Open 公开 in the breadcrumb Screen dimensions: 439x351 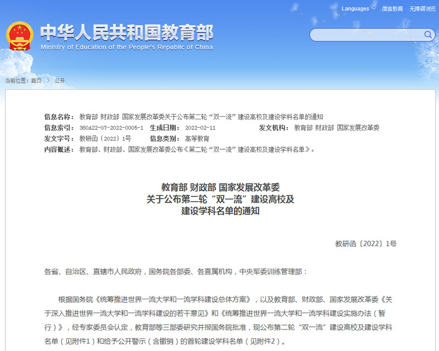59,80
